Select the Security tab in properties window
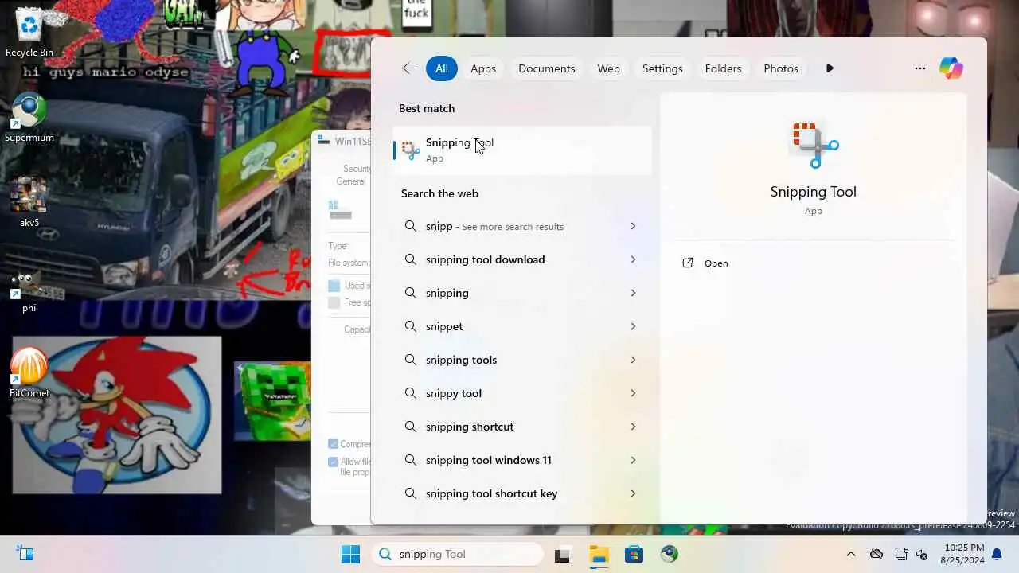Screen dimensions: 1019x573 coord(357,169)
